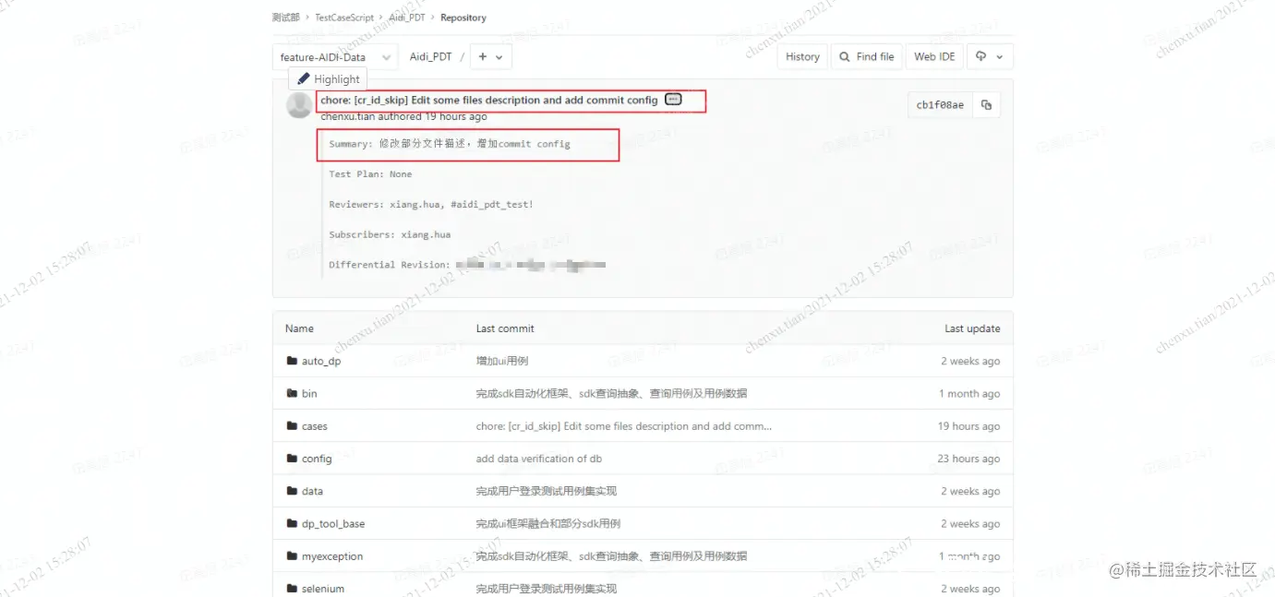Copy commit SHA with clipboard icon

tap(986, 105)
